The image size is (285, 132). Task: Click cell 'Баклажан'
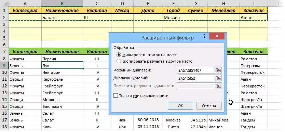(62, 106)
